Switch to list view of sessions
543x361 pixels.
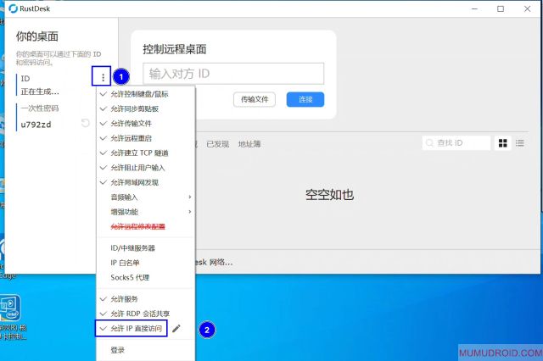(519, 143)
